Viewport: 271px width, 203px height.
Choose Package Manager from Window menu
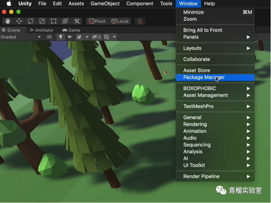(x=204, y=77)
